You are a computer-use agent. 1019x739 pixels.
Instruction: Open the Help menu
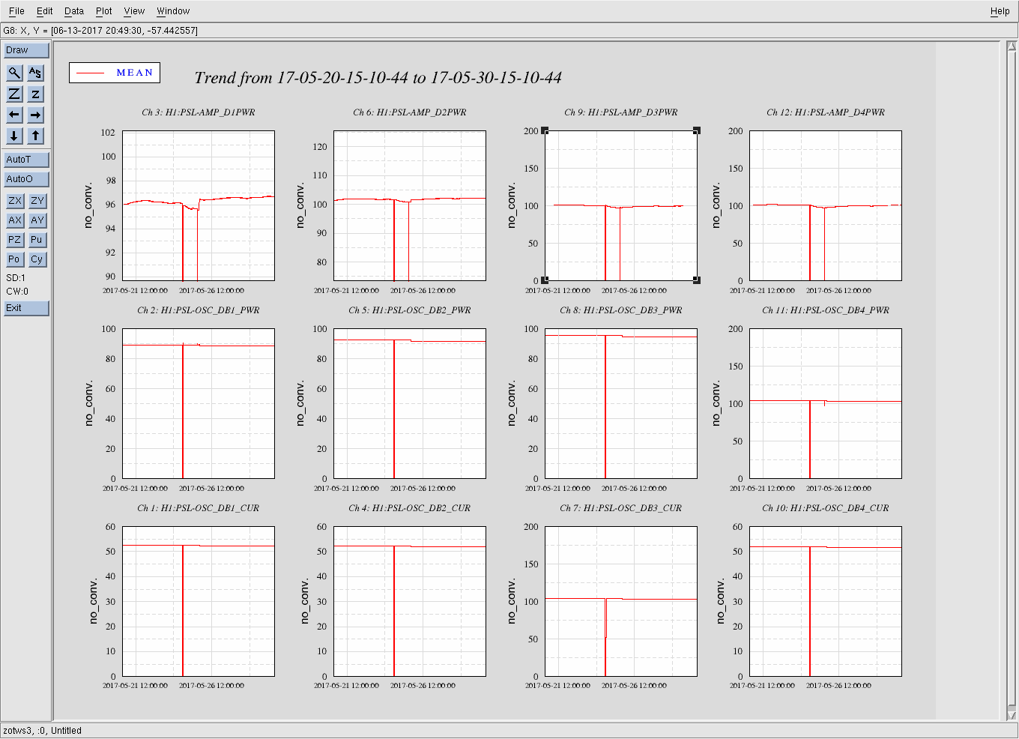click(x=1000, y=11)
